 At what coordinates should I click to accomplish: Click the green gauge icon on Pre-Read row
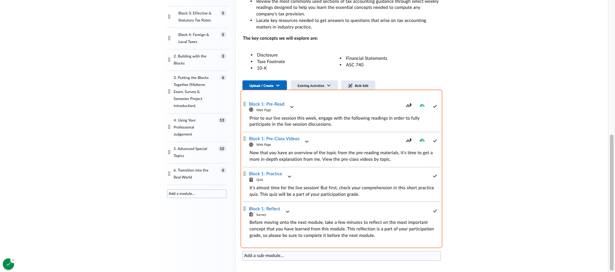point(422,106)
